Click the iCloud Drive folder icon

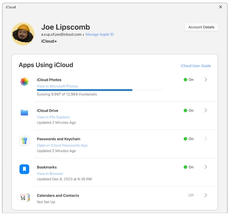point(24,113)
